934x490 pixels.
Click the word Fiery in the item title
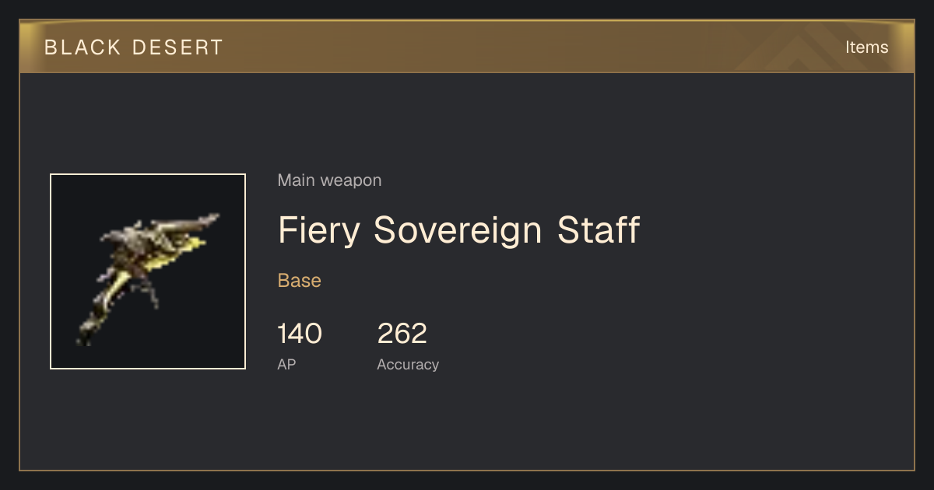point(318,230)
